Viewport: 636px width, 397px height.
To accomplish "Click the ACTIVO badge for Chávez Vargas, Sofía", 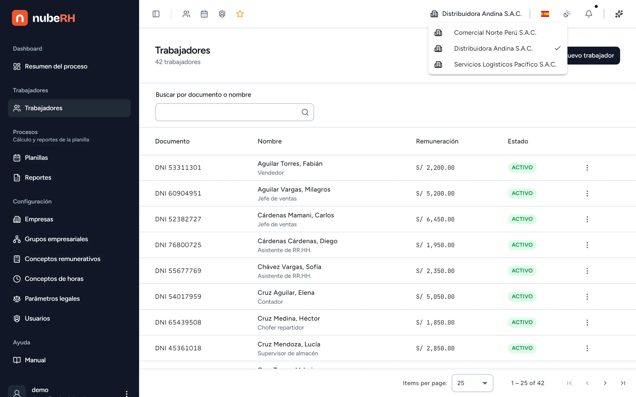I will pyautogui.click(x=522, y=271).
